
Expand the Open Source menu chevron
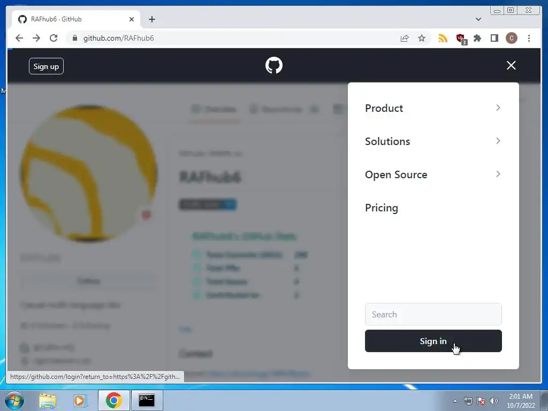pyautogui.click(x=498, y=174)
